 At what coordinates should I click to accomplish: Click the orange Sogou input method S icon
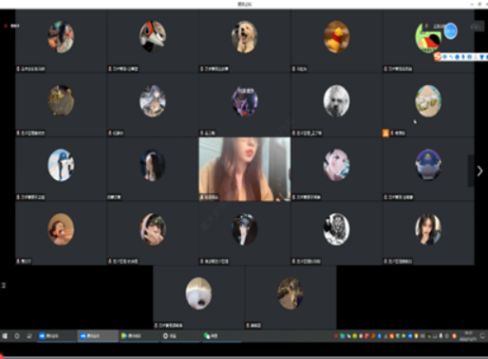click(438, 57)
